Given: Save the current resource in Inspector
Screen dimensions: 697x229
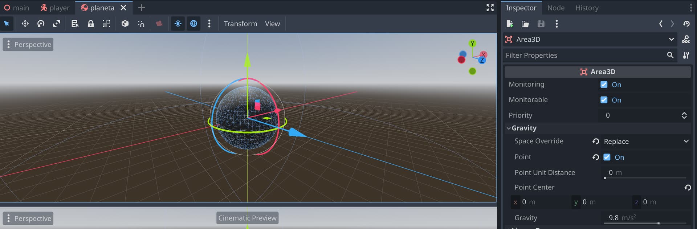Looking at the screenshot, I should coord(541,24).
